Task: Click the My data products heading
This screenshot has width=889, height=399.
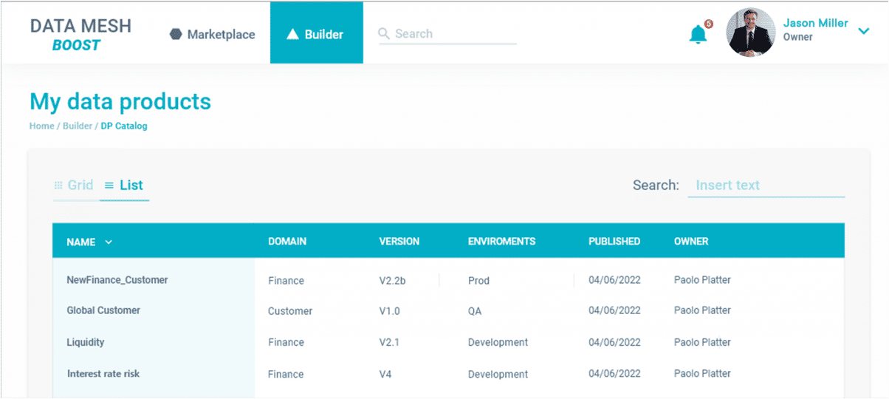Action: coord(120,101)
